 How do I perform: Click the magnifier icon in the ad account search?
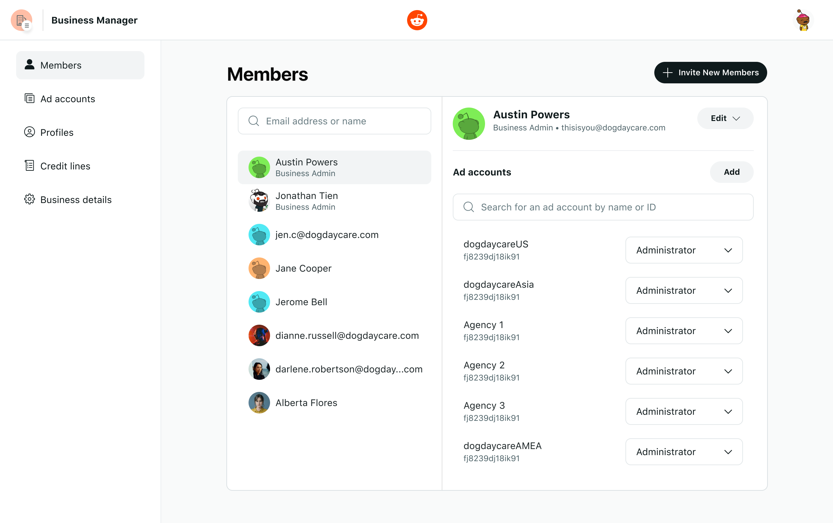click(x=469, y=207)
